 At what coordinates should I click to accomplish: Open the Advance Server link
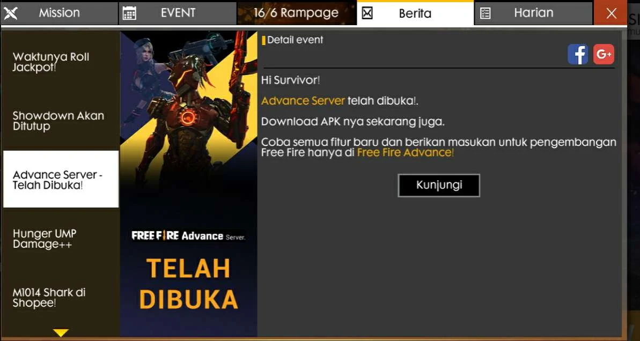coord(303,101)
